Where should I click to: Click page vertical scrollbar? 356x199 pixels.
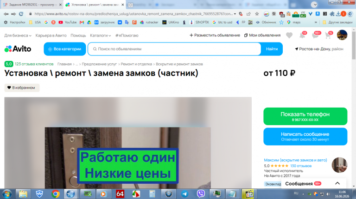[x=354, y=45]
